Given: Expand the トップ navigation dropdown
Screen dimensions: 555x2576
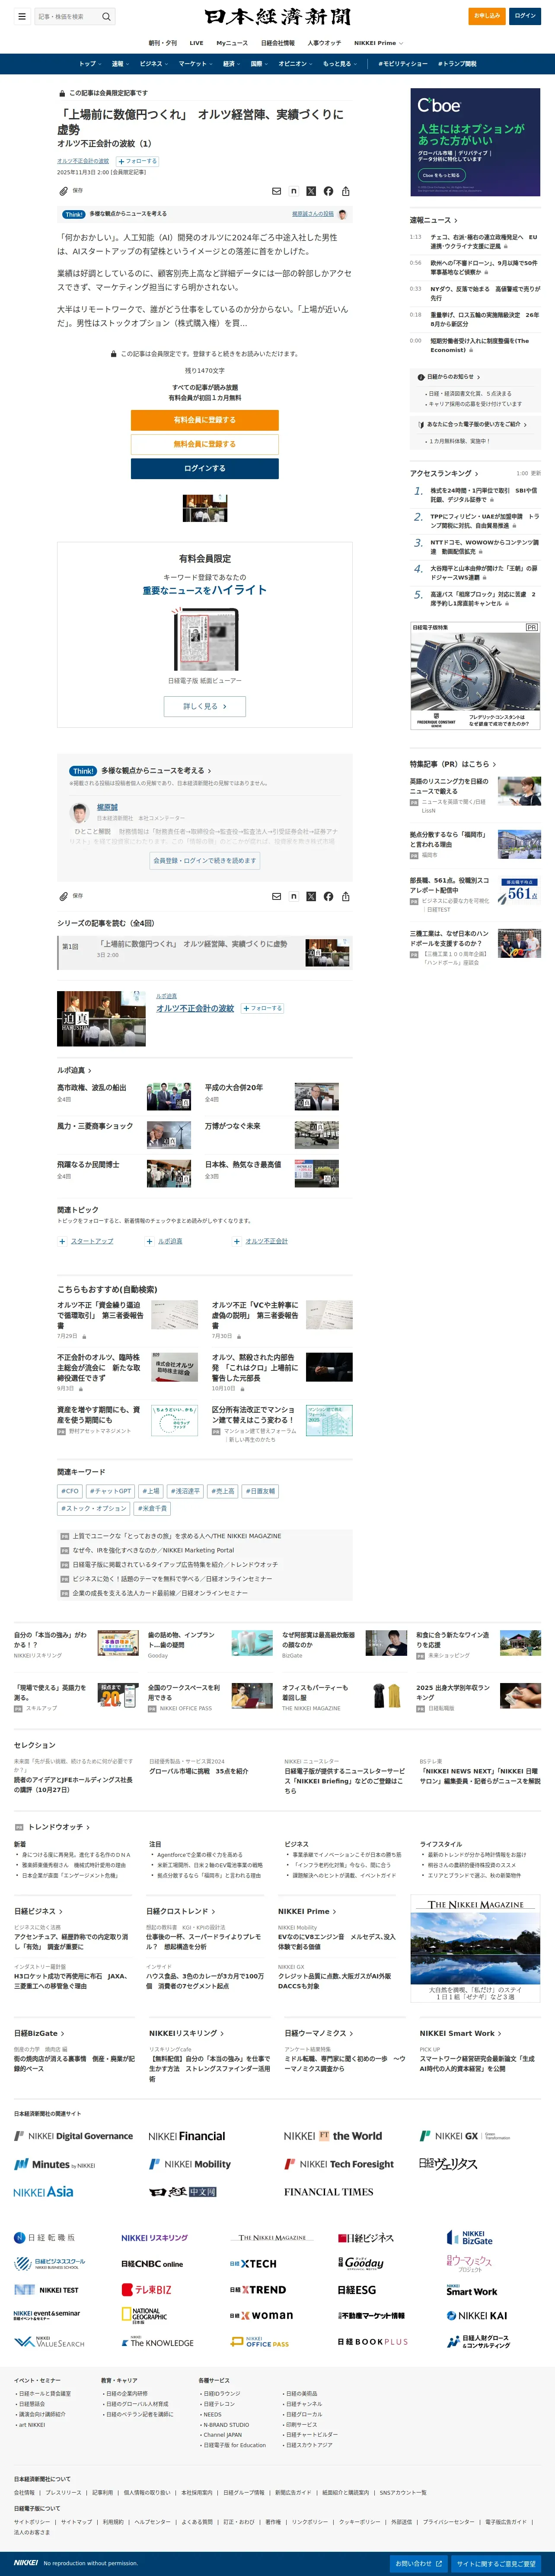Looking at the screenshot, I should (x=89, y=64).
